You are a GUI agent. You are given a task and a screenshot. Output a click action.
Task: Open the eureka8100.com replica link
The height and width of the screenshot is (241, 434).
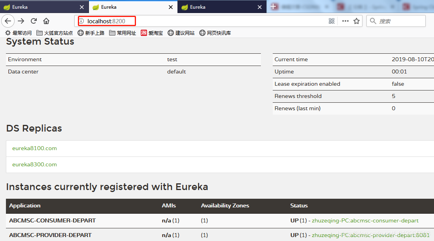34,148
